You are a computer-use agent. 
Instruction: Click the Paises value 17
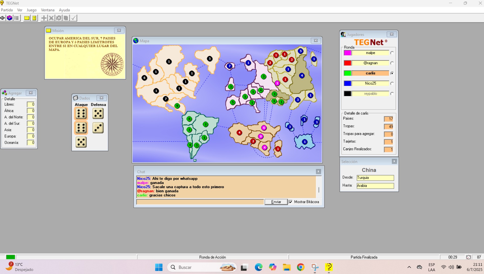pos(389,119)
